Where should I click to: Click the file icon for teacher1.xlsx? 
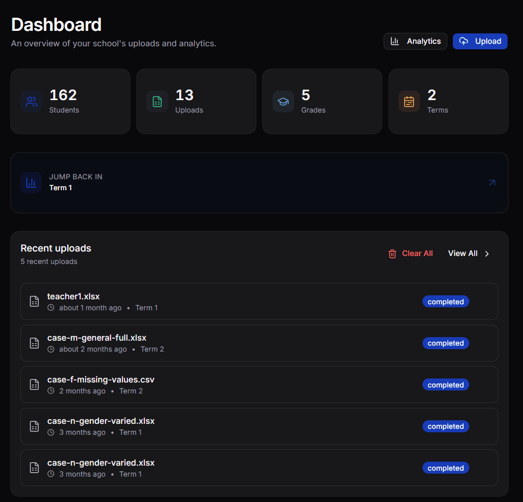[x=34, y=301]
